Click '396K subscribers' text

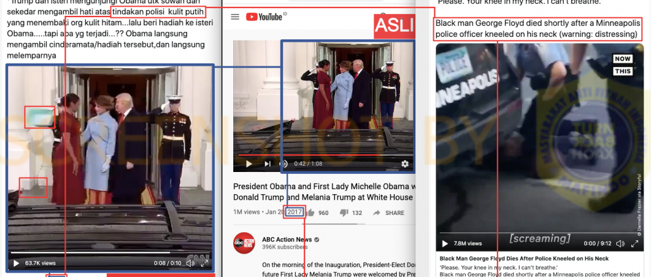tap(285, 247)
